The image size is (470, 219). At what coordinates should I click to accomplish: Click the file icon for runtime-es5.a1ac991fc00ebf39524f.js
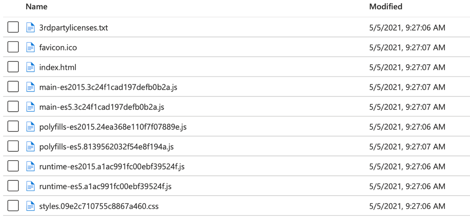[31, 186]
